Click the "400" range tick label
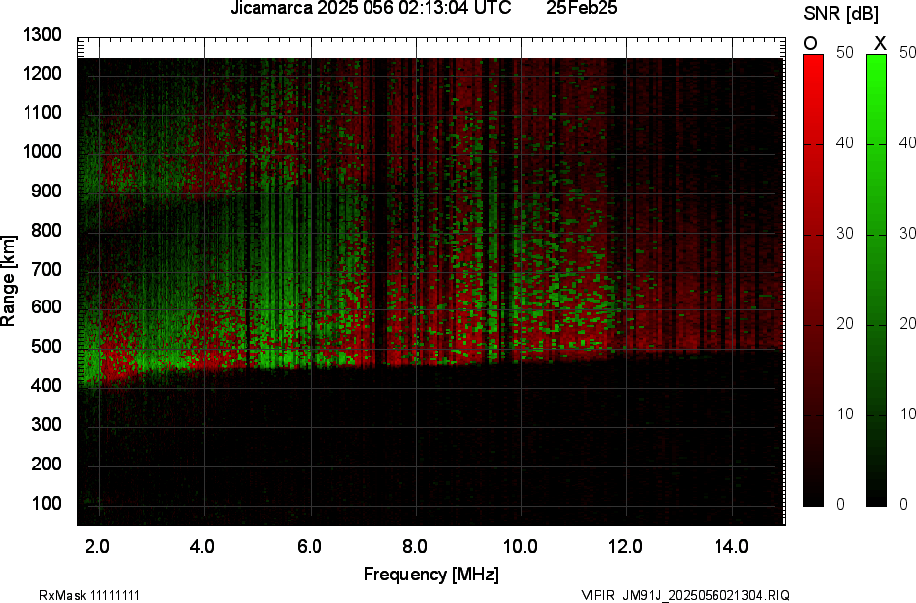This screenshot has height=603, width=916. [x=45, y=385]
